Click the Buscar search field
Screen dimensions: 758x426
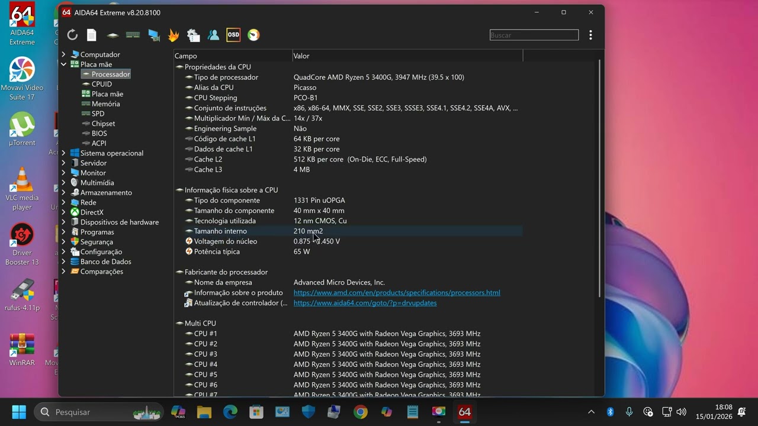click(x=534, y=35)
